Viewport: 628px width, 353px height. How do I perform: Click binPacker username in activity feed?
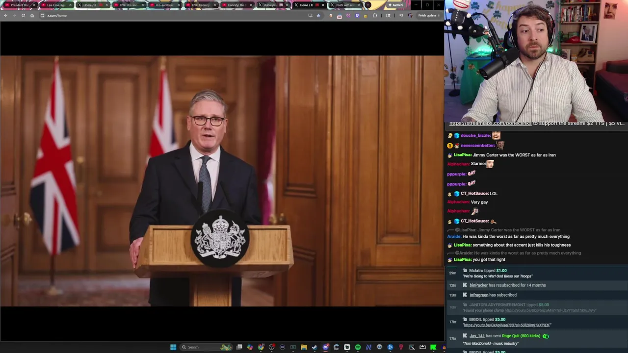(x=478, y=285)
